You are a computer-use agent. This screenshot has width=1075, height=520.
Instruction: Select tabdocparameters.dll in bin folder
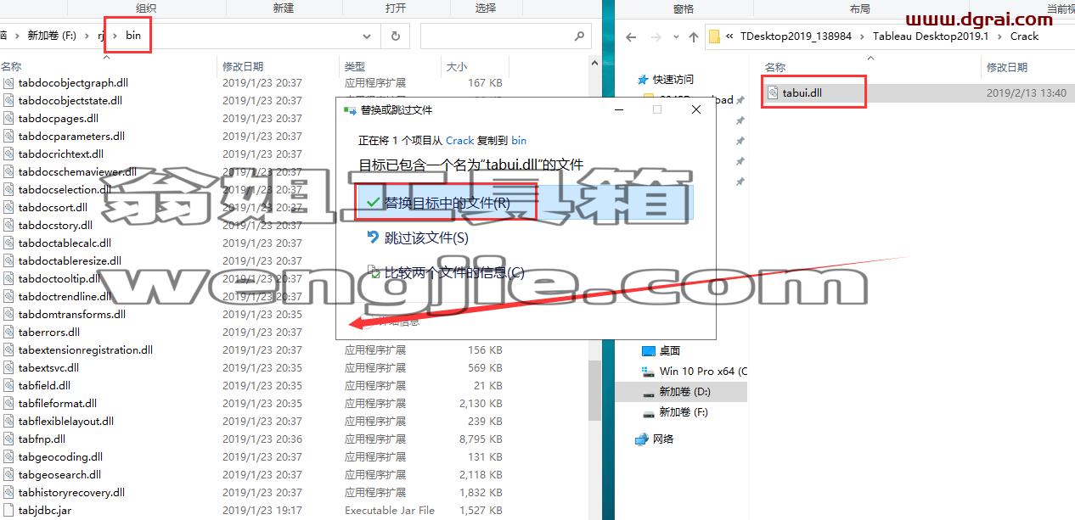click(x=71, y=137)
